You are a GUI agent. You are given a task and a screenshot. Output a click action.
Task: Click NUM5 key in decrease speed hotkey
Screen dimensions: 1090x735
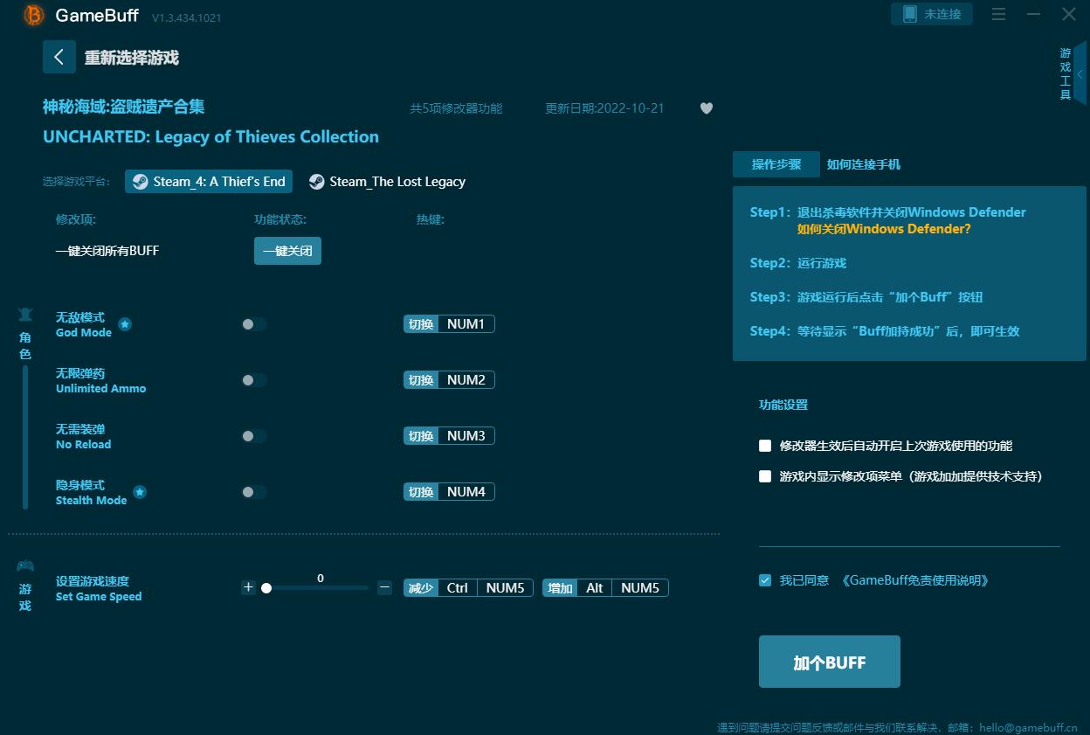point(506,588)
